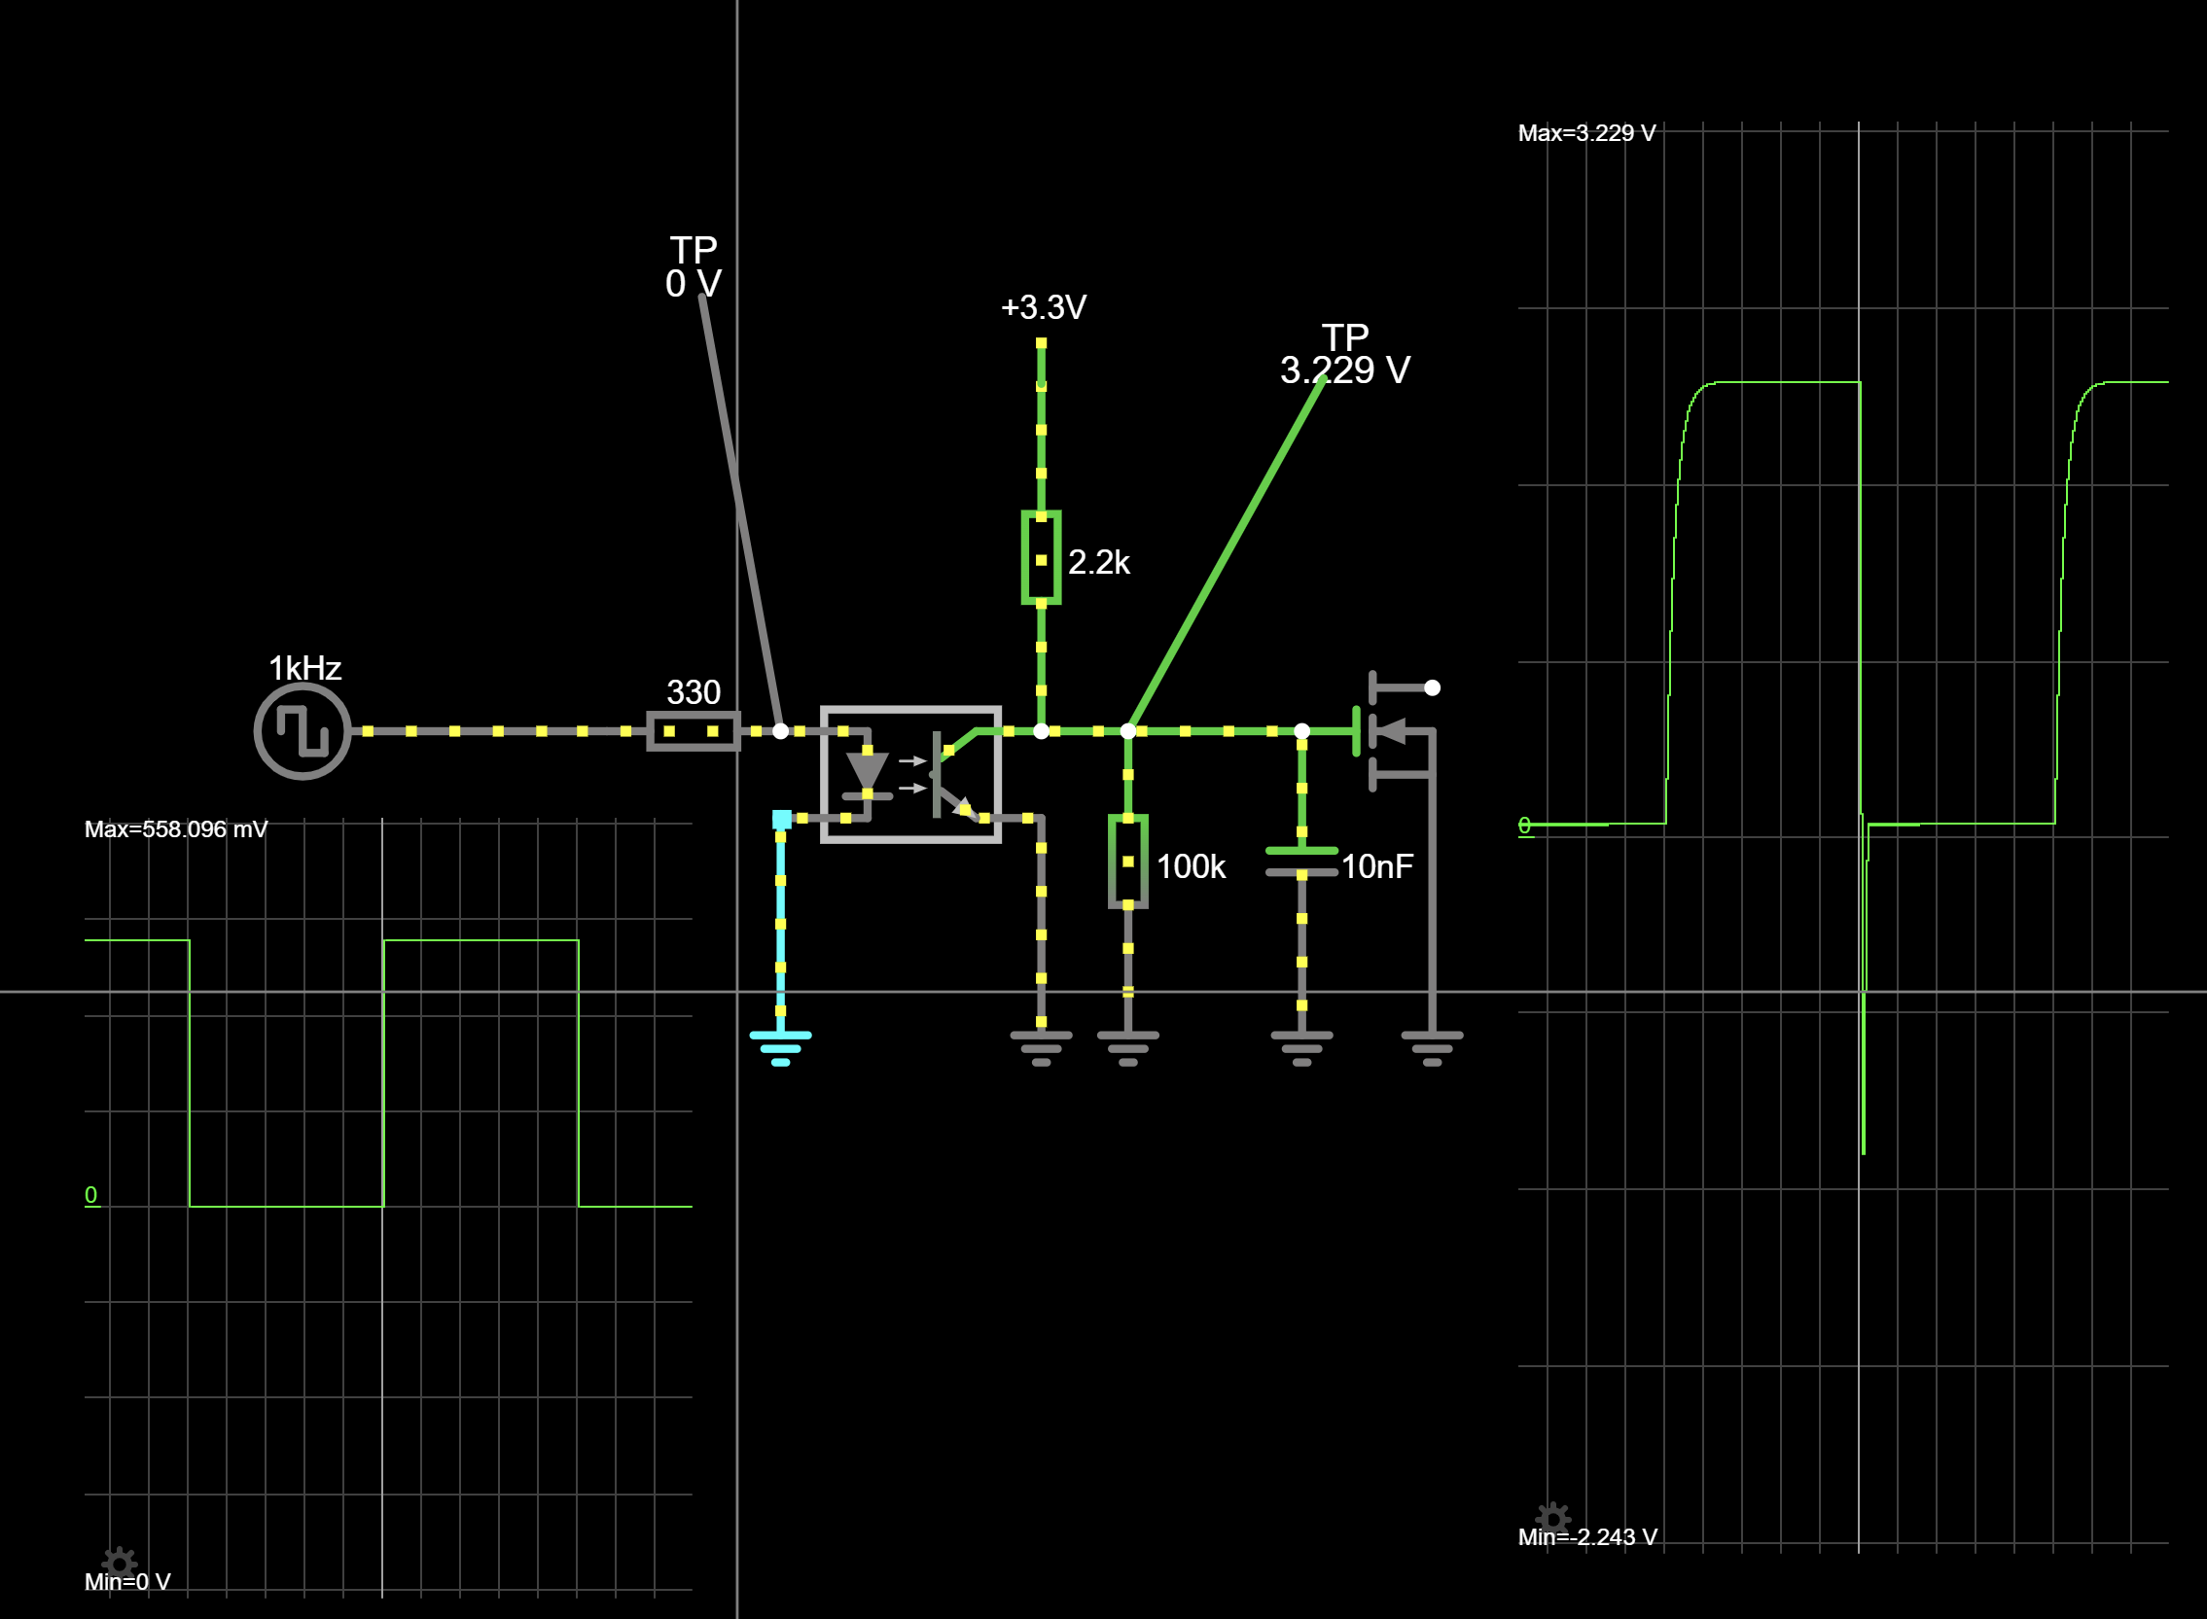This screenshot has width=2207, height=1619.
Task: Select the 330 ohm resistor
Action: click(x=694, y=731)
